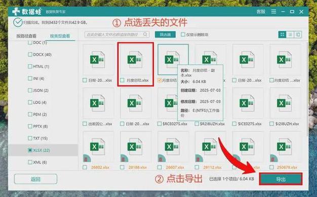317x197 pixels.
Task: Select the 250878.xlsx deleted file icon
Action: click(x=285, y=147)
